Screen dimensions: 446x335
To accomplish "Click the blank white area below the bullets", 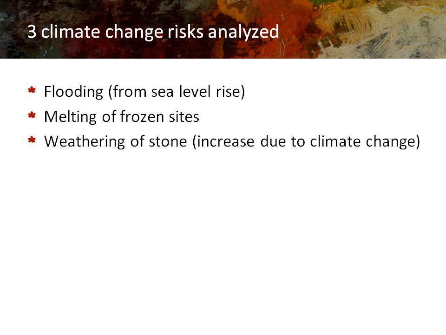I will (223, 242).
